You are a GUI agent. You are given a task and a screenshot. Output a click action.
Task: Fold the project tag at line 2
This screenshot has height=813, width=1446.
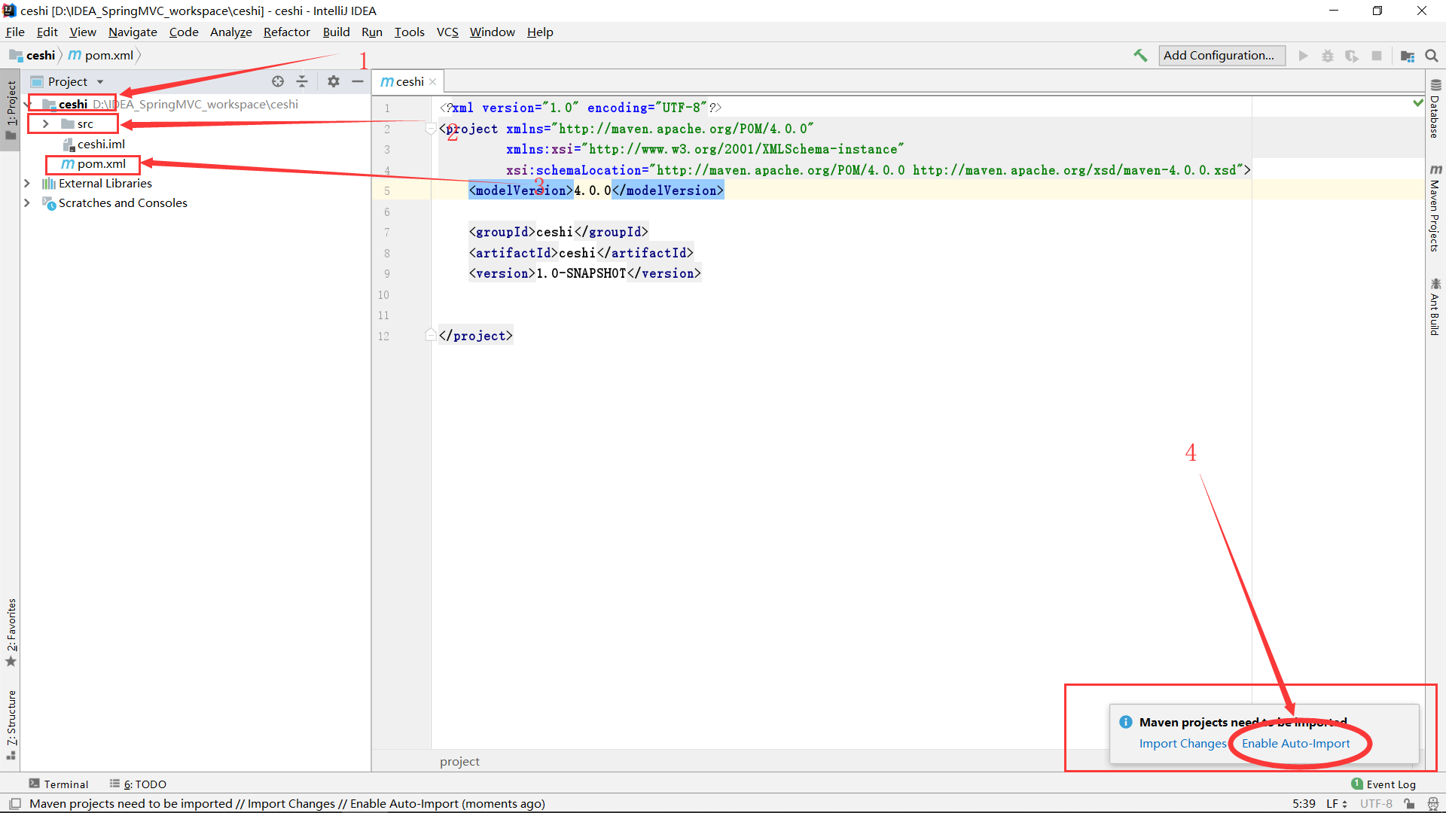point(431,129)
